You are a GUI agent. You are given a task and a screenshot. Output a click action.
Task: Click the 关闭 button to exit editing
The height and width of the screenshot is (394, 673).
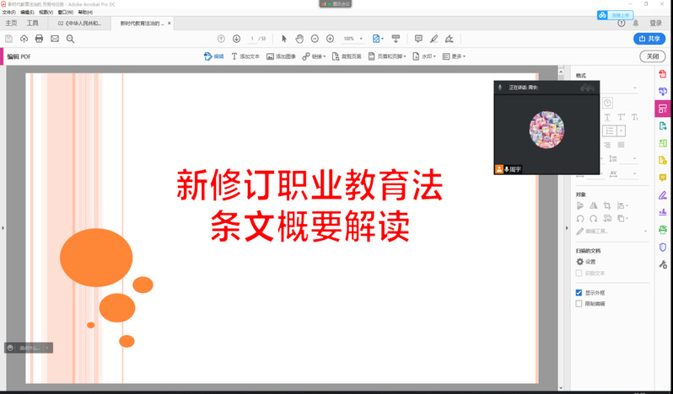coord(652,56)
